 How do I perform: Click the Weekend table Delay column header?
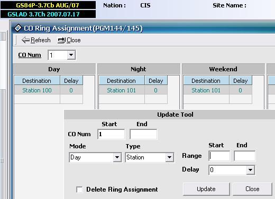point(241,81)
